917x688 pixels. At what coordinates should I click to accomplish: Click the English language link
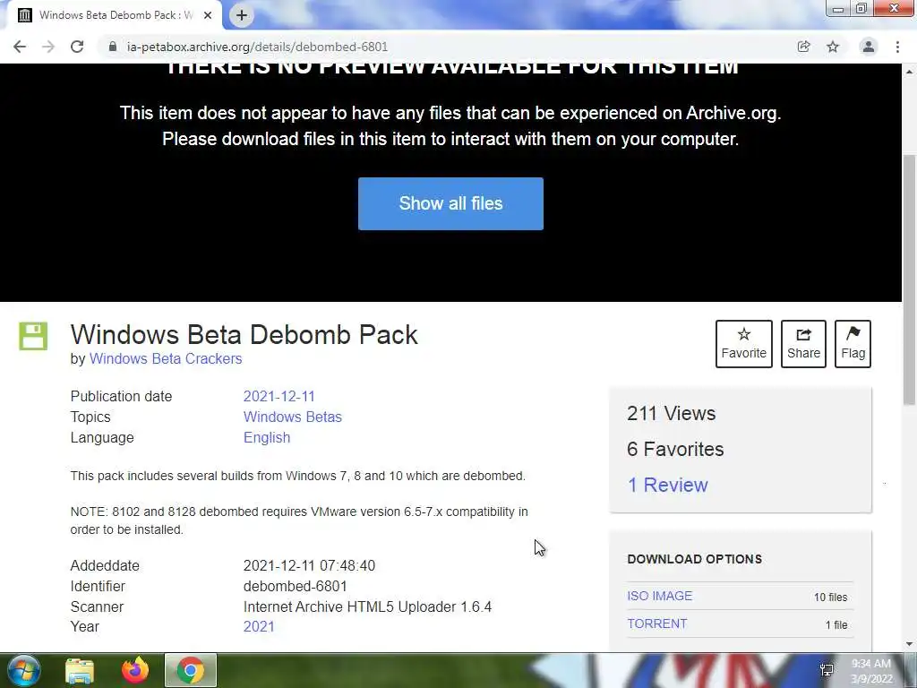pyautogui.click(x=267, y=437)
